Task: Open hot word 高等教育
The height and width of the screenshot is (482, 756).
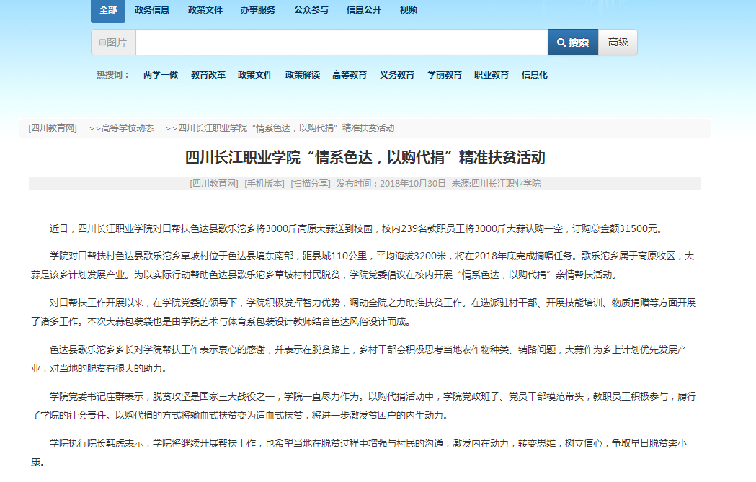Action: click(350, 75)
